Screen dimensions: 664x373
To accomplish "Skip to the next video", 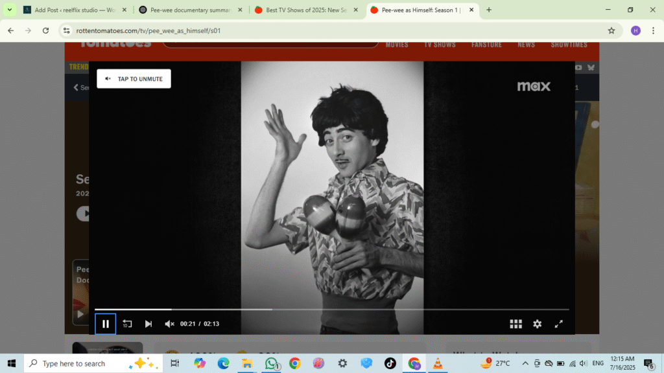I will tap(148, 324).
